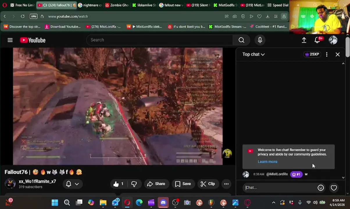Switch to Speed Dial tab
Viewport: 350px width, 209px height.
pyautogui.click(x=278, y=5)
